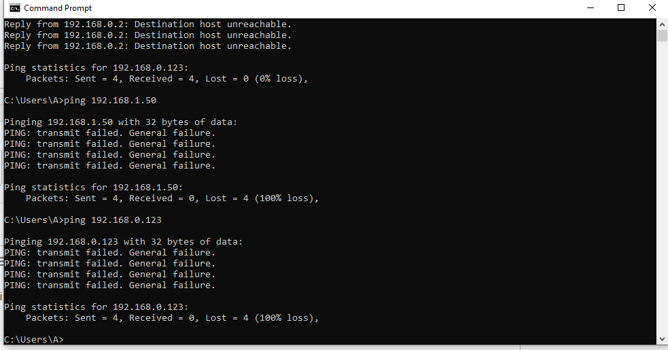Click 'Pinging 192.168.0.123 with 32 bytes' line
Screen dimensions: 668x350
point(123,242)
